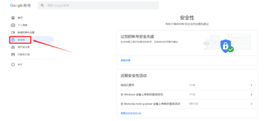Click the blue shield security illustration
The image size is (266, 121).
(x=225, y=46)
